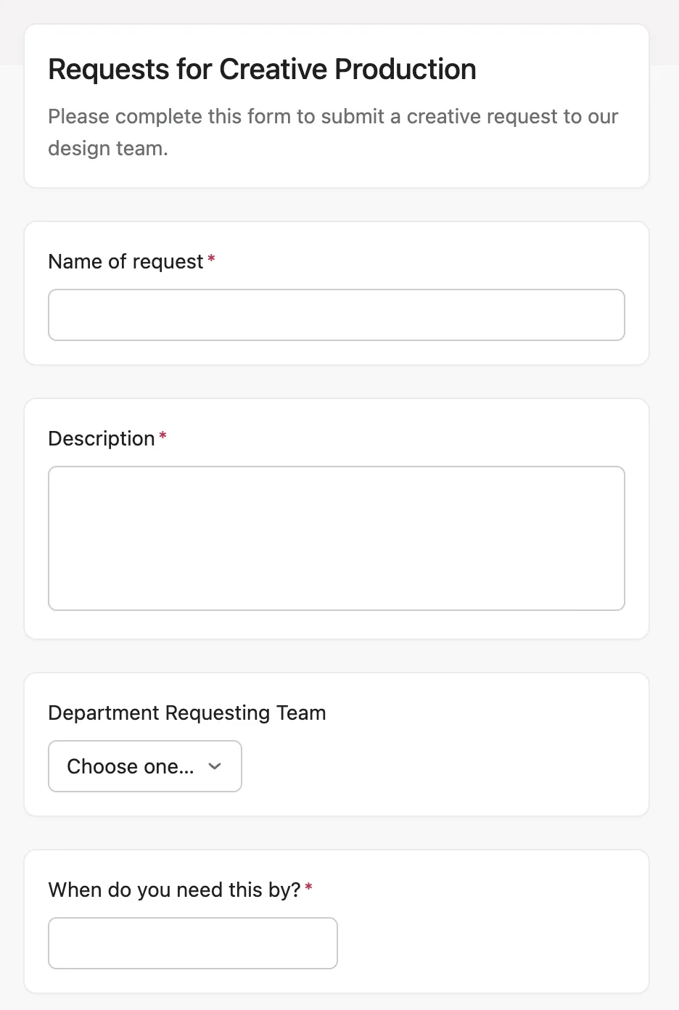
Task: Focus the Description text area
Action: [x=337, y=538]
